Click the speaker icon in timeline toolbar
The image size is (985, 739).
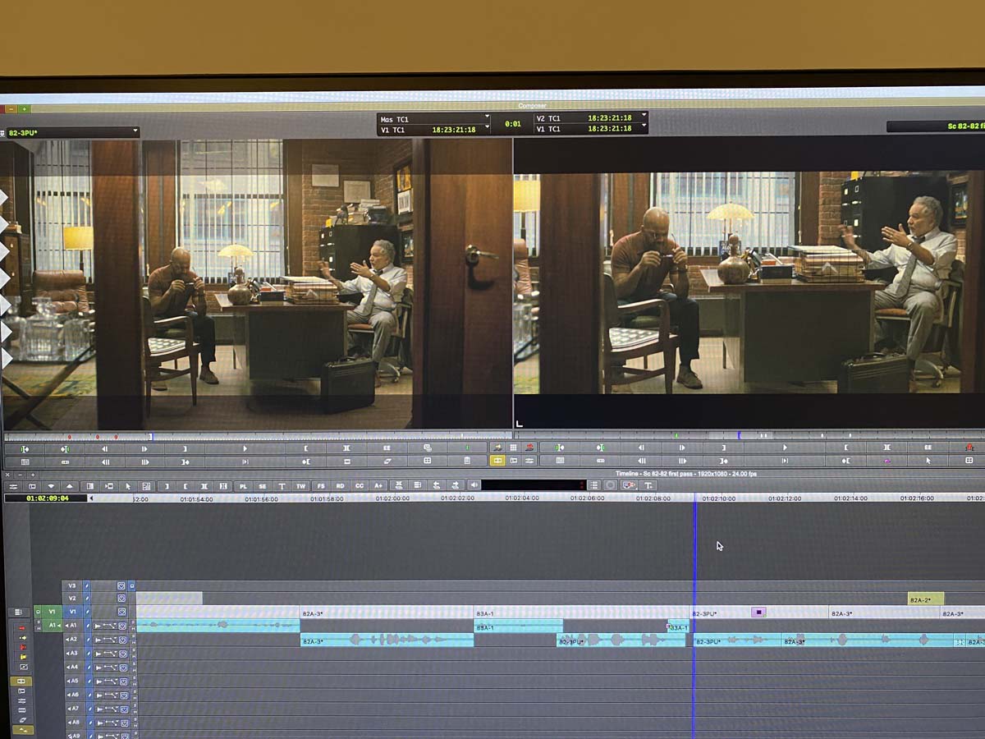(x=474, y=486)
